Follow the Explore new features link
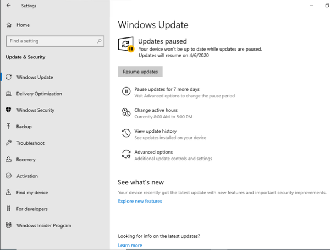This screenshot has height=250, width=330. [140, 201]
